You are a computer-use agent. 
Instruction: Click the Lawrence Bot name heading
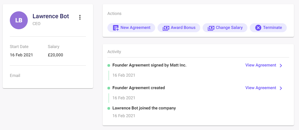click(51, 16)
